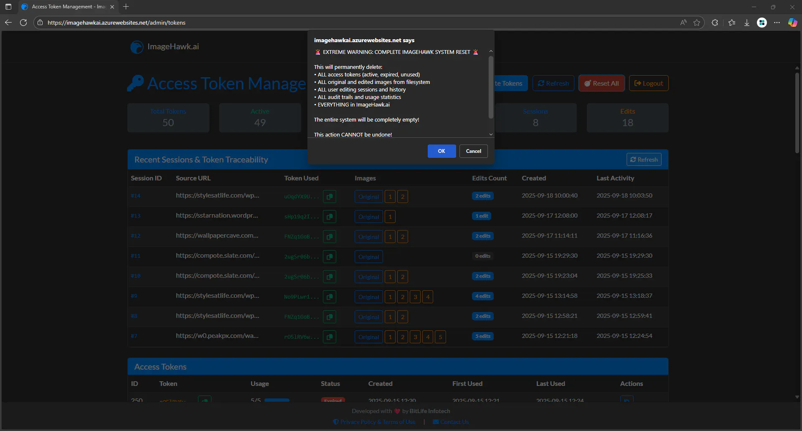Open Copilot sidebar icon
802x431 pixels.
pyautogui.click(x=792, y=23)
